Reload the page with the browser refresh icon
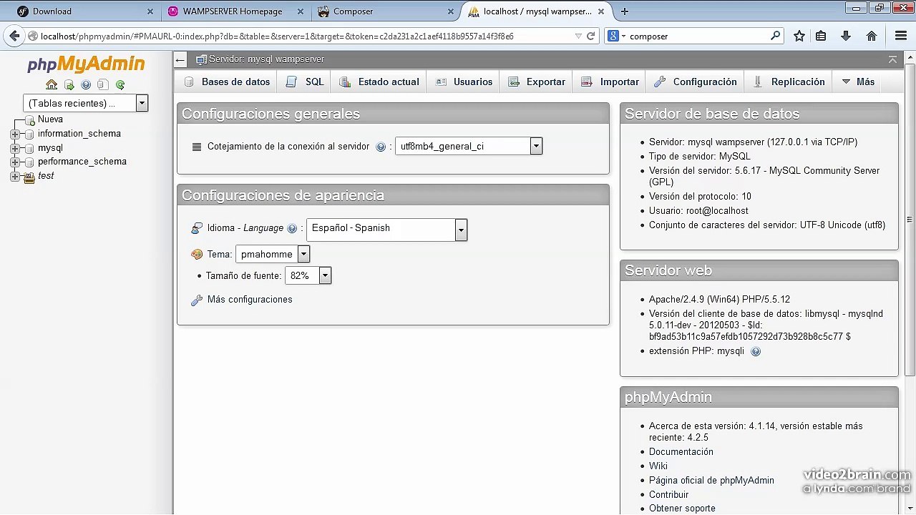 (591, 36)
